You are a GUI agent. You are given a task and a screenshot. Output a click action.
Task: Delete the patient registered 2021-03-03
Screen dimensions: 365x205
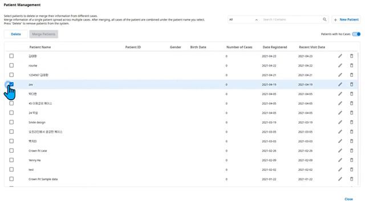point(351,141)
